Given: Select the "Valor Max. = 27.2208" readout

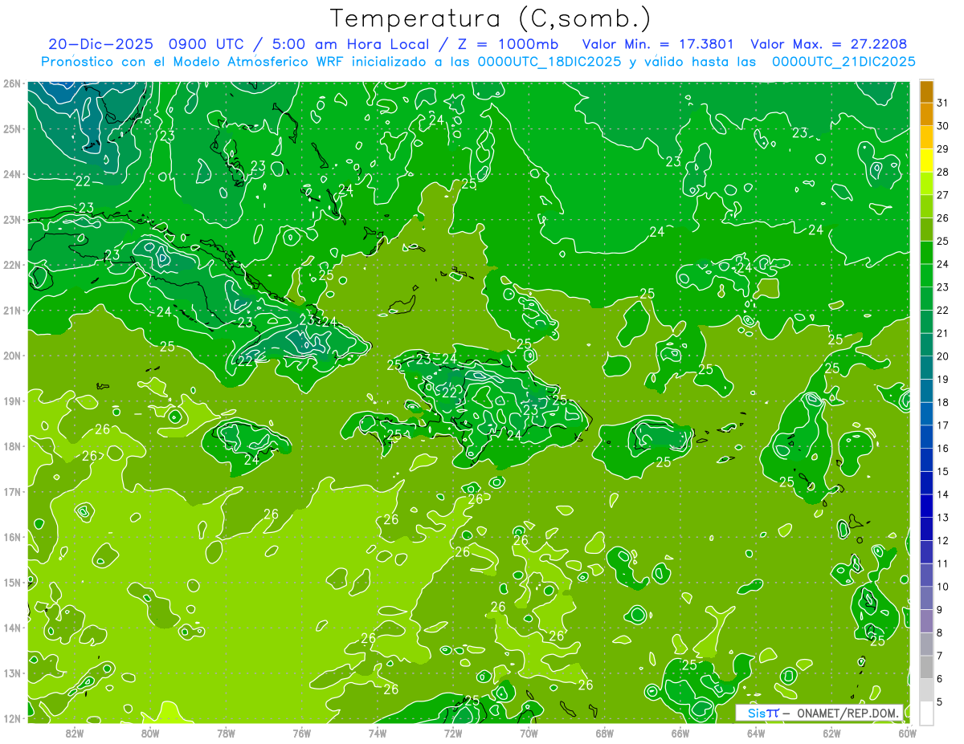Looking at the screenshot, I should pyautogui.click(x=829, y=44).
